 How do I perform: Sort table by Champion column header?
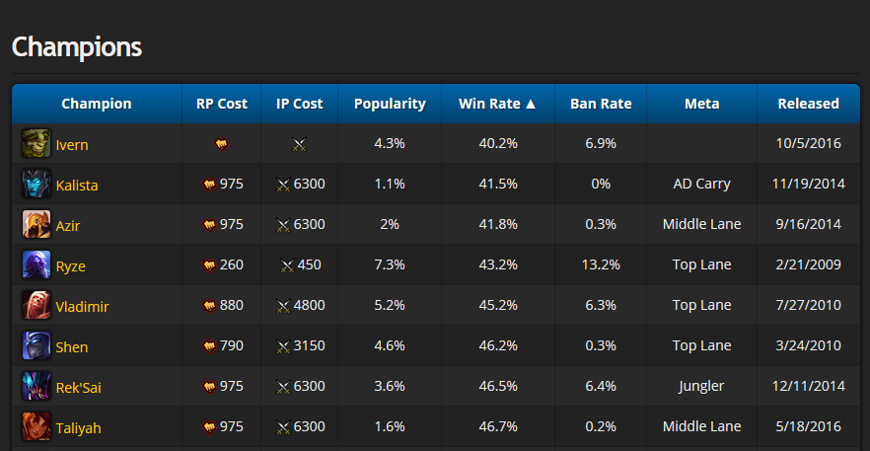point(97,104)
